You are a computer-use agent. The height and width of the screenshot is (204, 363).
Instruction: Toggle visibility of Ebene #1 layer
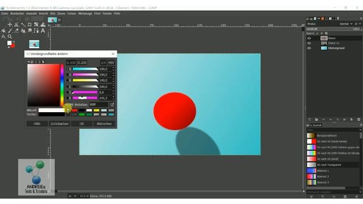[309, 43]
